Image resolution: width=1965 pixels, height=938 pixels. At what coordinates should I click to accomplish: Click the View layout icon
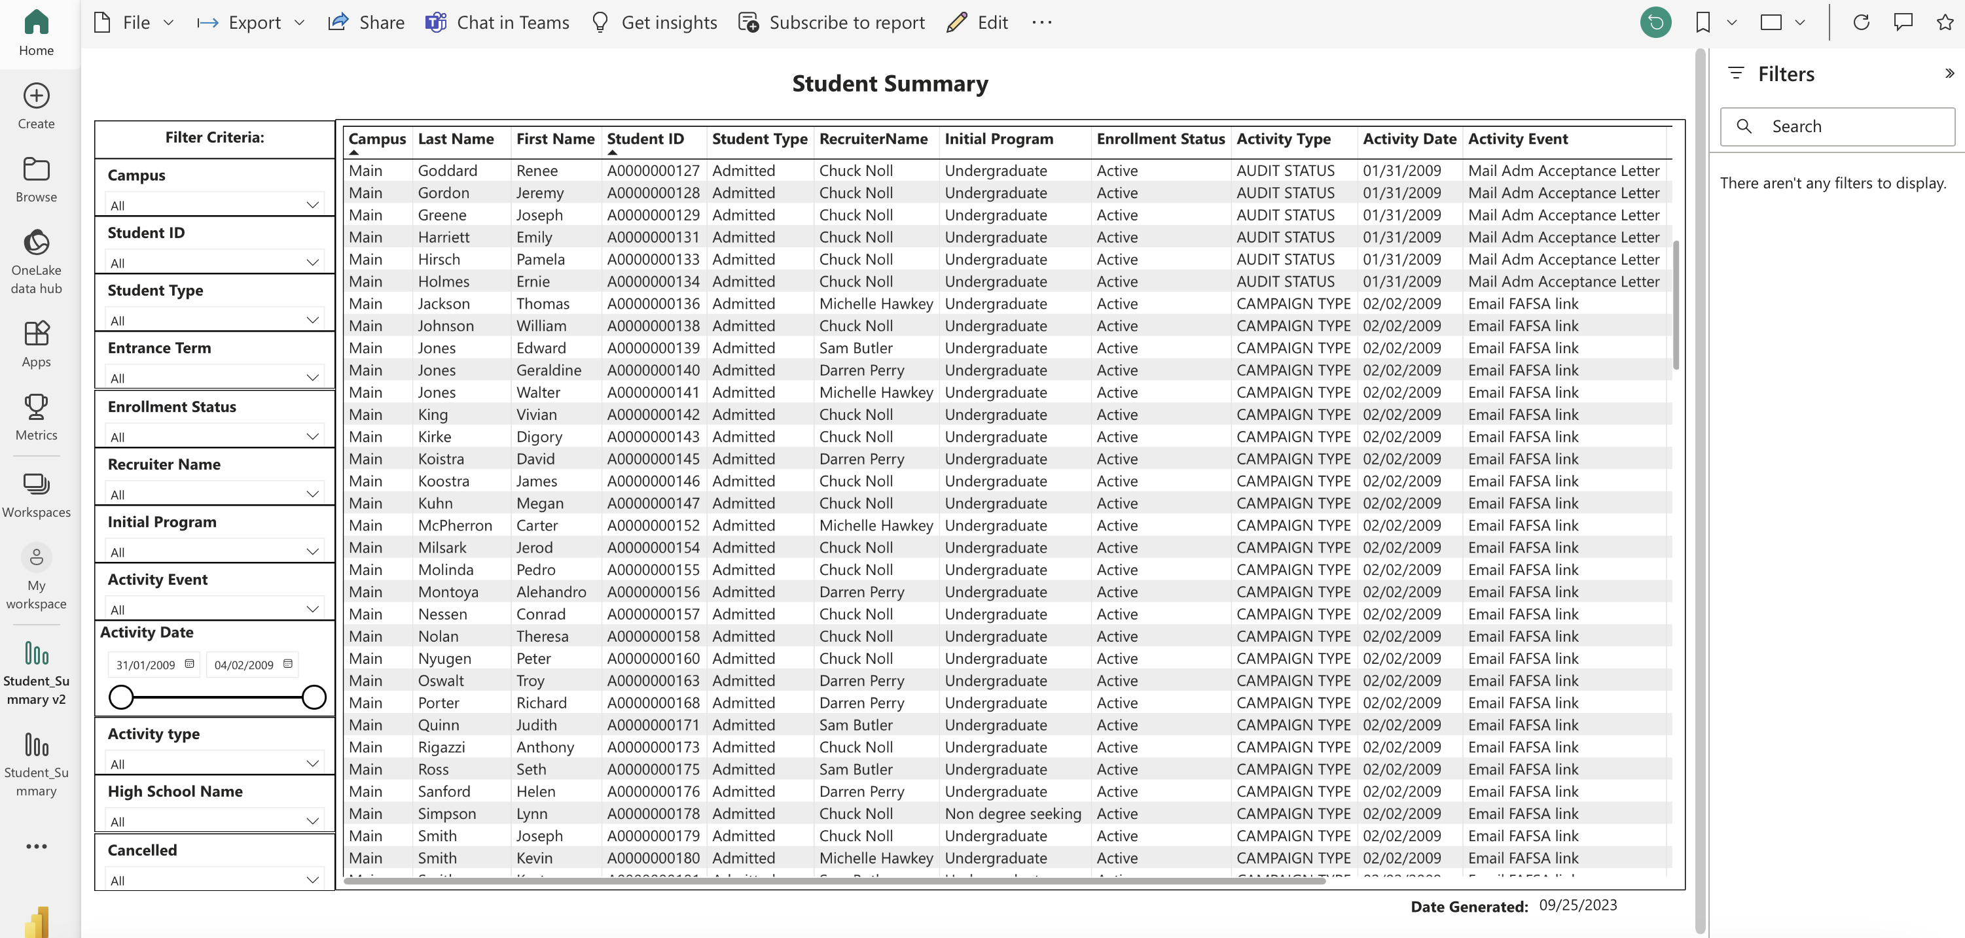click(1771, 22)
